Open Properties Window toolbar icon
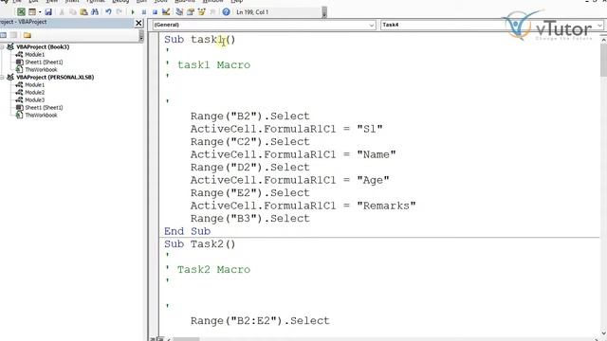Screen dimensions: 607x341 point(190,12)
